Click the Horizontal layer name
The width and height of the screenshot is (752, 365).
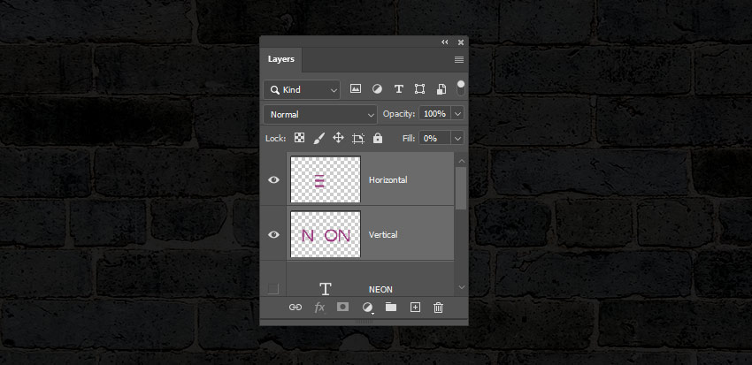click(388, 180)
